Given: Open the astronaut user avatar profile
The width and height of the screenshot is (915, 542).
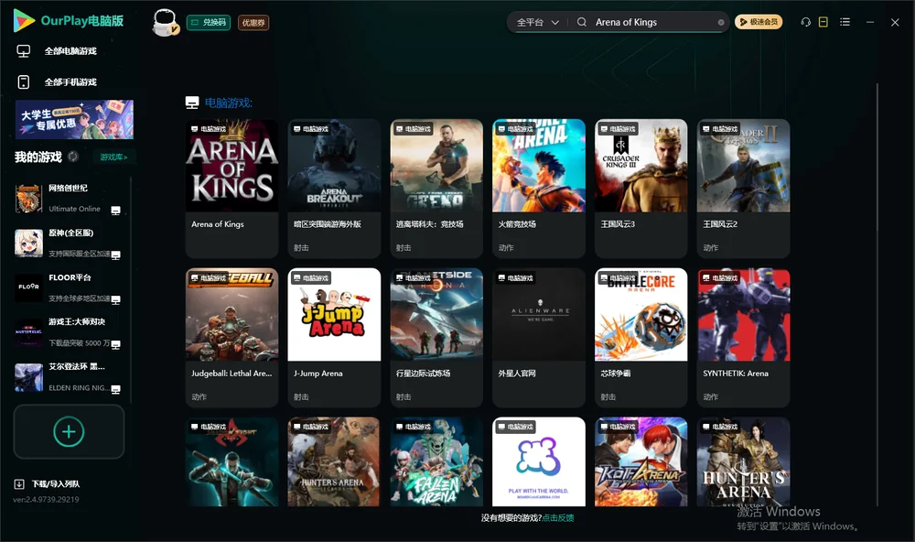Looking at the screenshot, I should click(x=165, y=22).
